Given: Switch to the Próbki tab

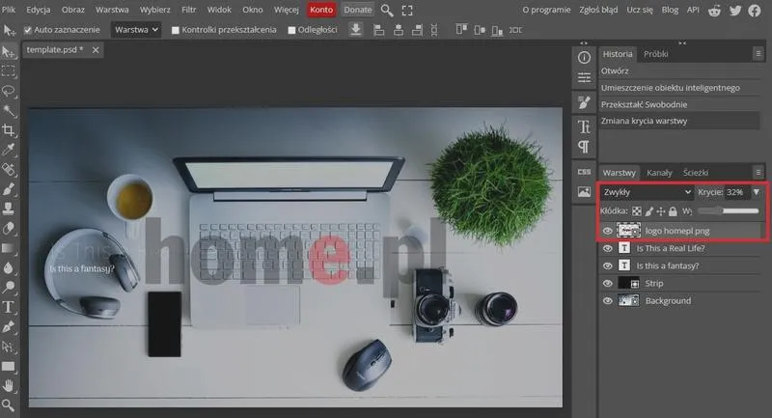Looking at the screenshot, I should tap(656, 54).
